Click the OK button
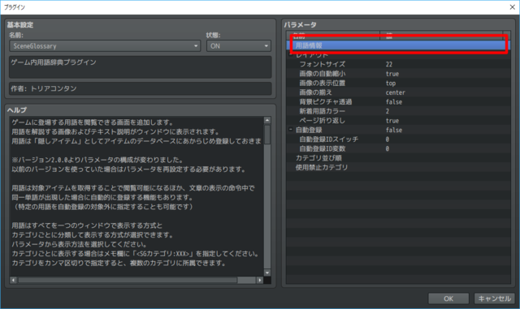 tap(448, 298)
